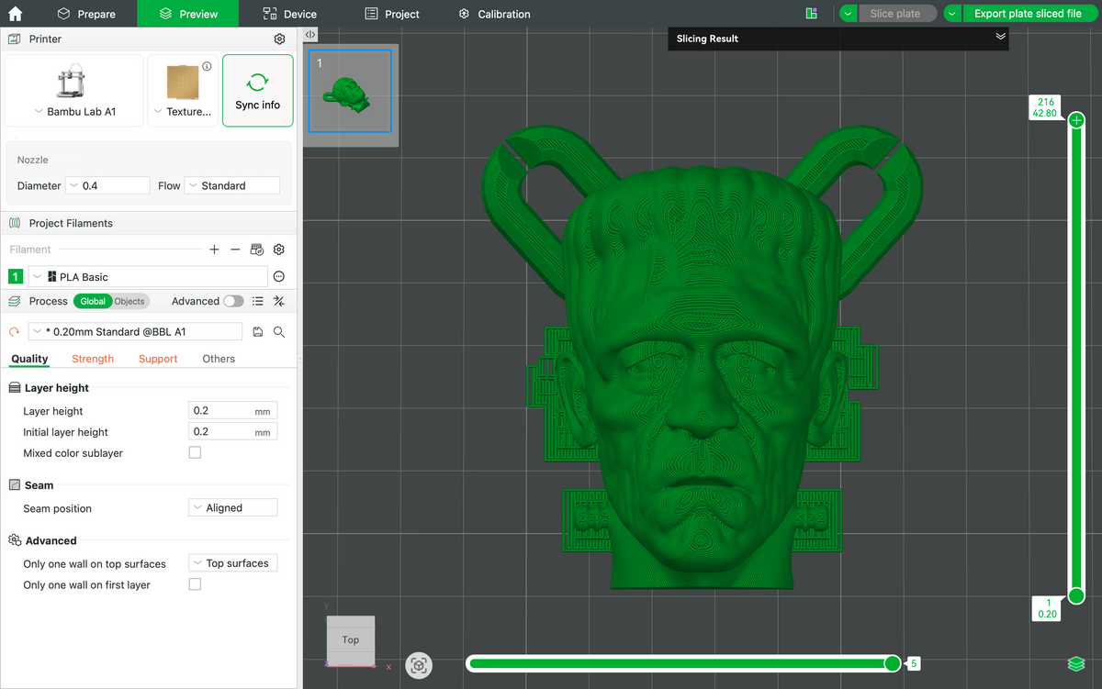Screen dimensions: 1102x689
Task: Open Bambu Lab A1 printer dropdown
Action: point(74,111)
